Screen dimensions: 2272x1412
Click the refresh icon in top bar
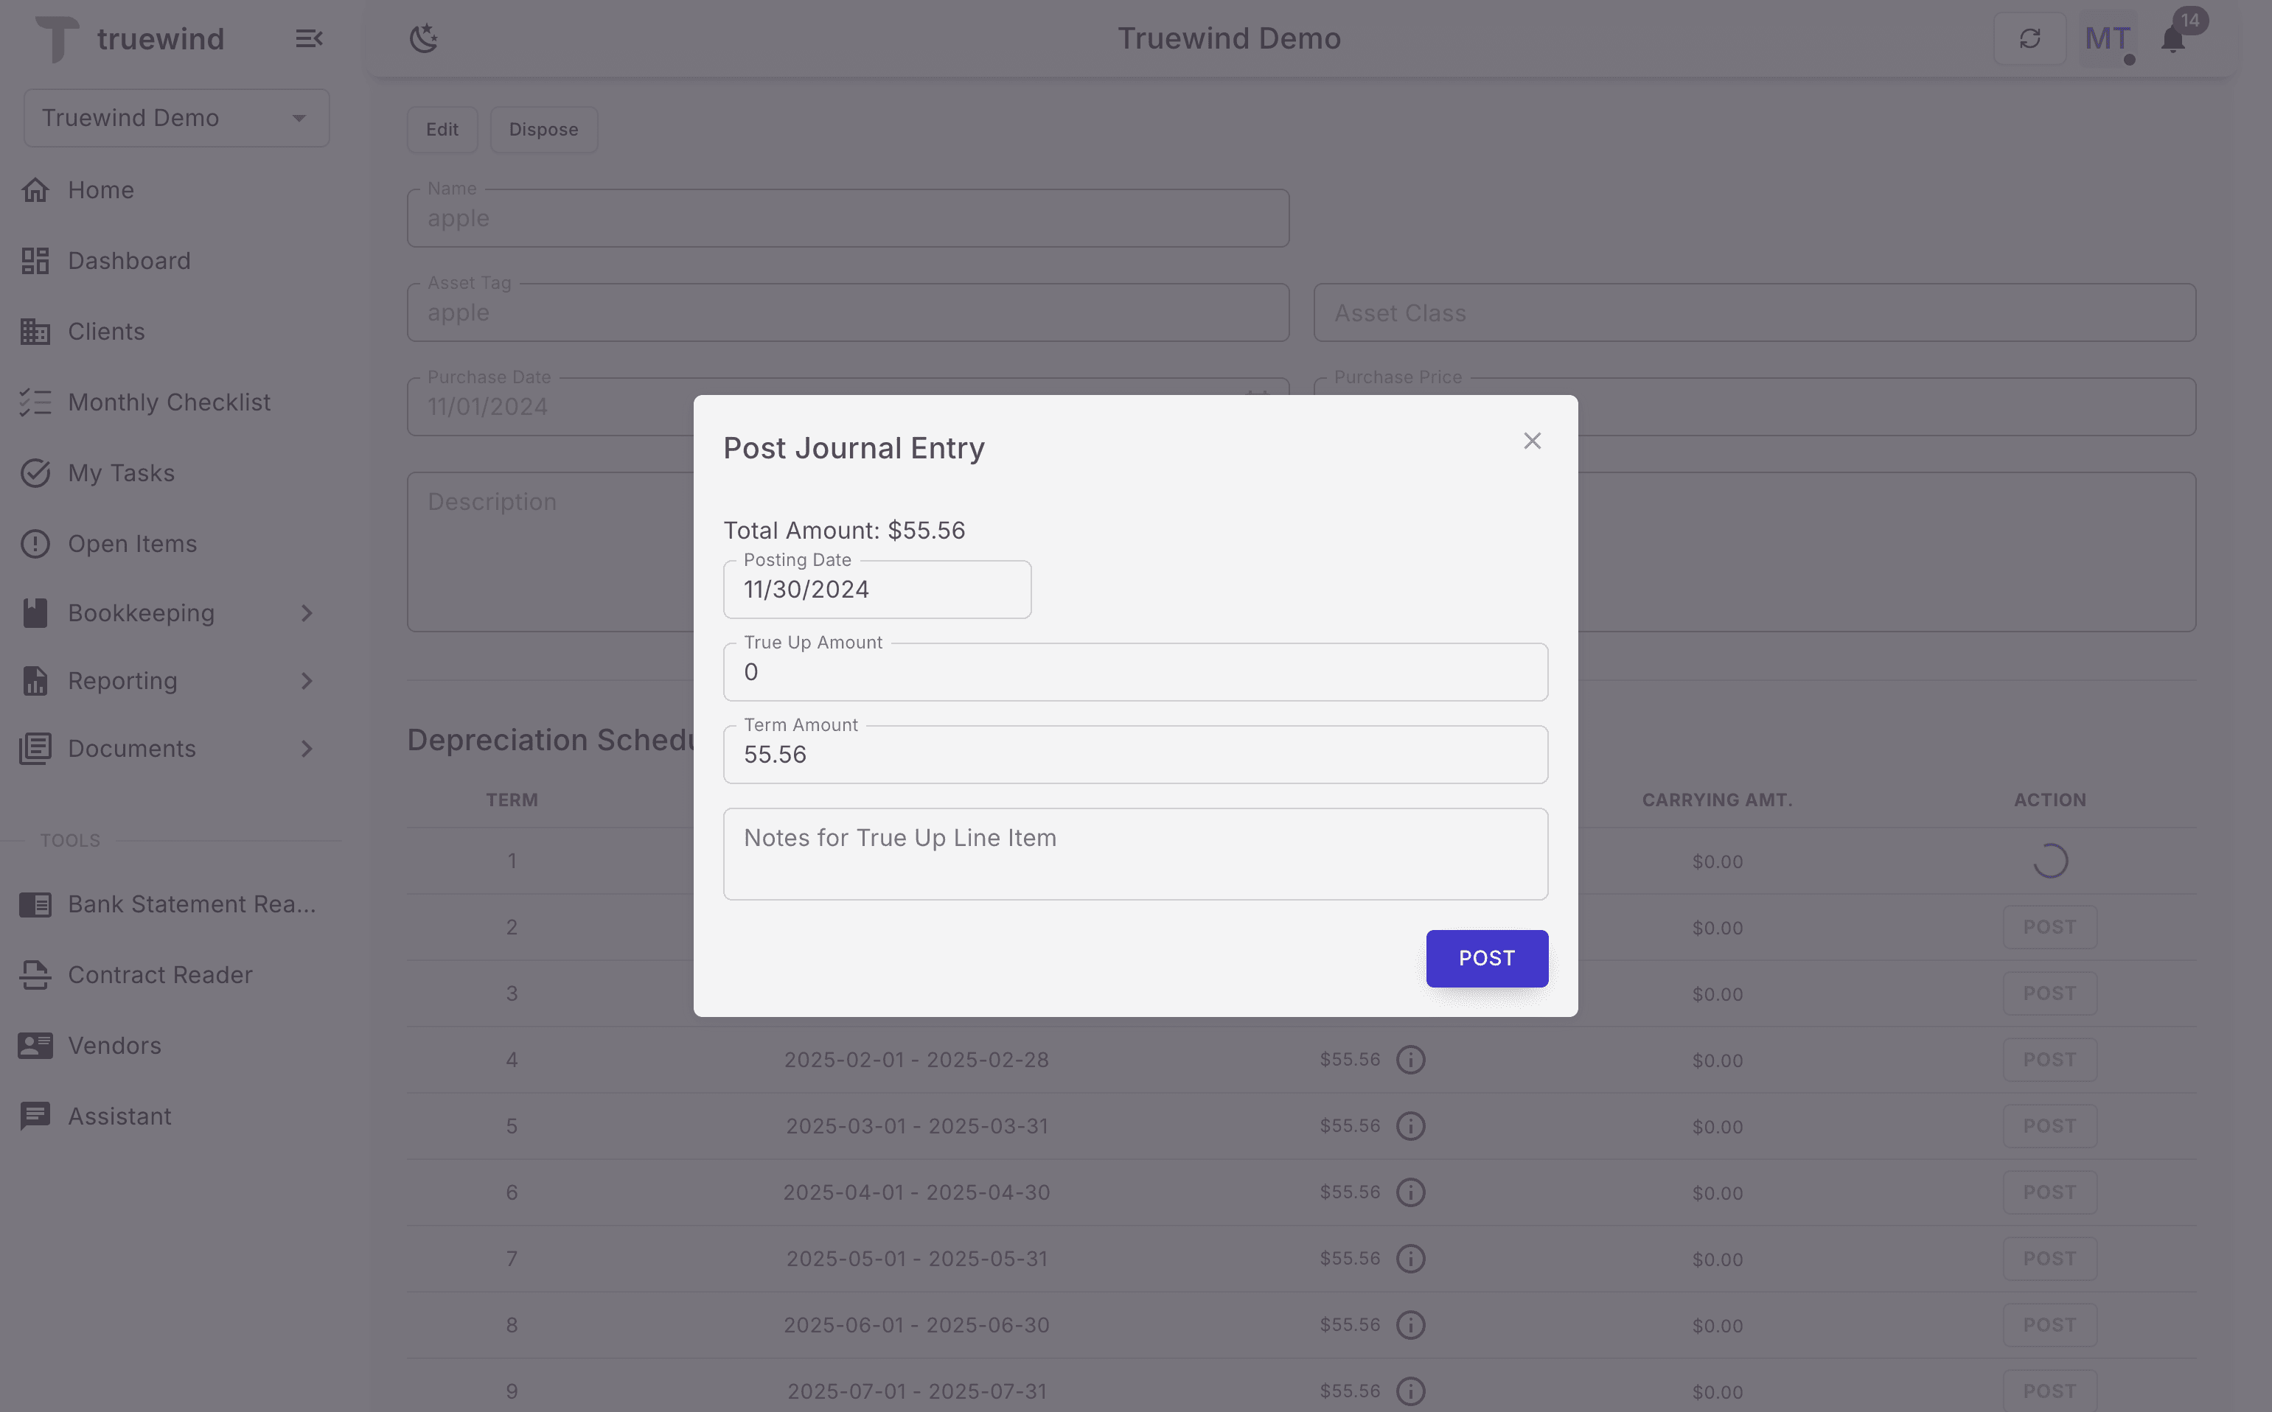pyautogui.click(x=2030, y=38)
